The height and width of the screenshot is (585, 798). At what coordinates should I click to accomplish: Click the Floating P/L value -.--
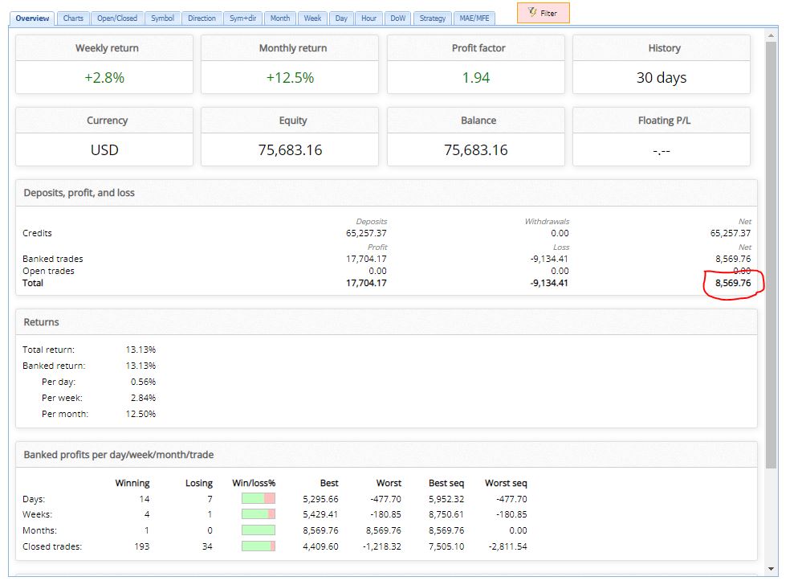pos(661,151)
